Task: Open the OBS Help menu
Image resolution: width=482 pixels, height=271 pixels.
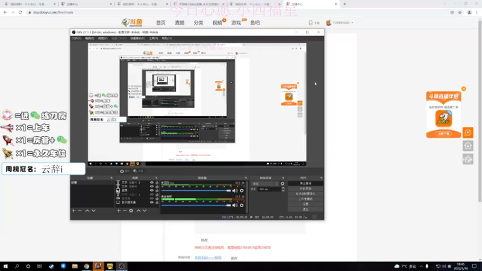Action: pos(166,39)
